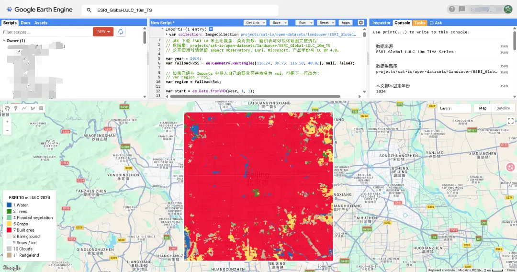Click the Water legend color swatch
Viewport: 517px width, 272px height.
click(9, 205)
